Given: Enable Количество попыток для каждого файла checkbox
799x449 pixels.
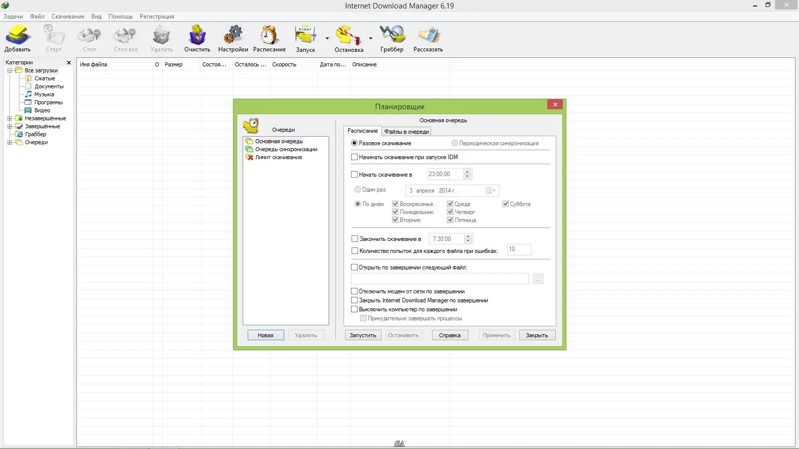Looking at the screenshot, I should (355, 251).
